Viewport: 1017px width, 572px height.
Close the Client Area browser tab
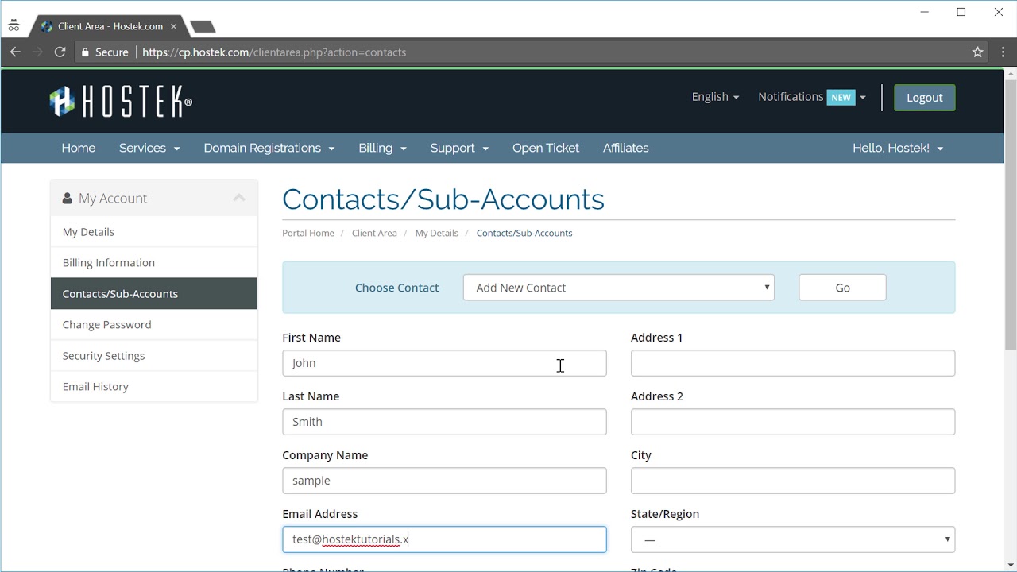pos(174,26)
